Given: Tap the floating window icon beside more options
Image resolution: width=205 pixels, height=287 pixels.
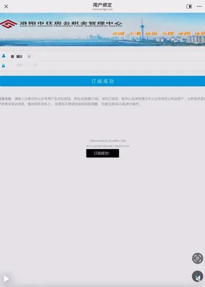Looking at the screenshot, I should [x=189, y=6].
